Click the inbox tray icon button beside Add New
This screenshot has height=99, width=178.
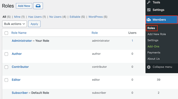[38, 6]
